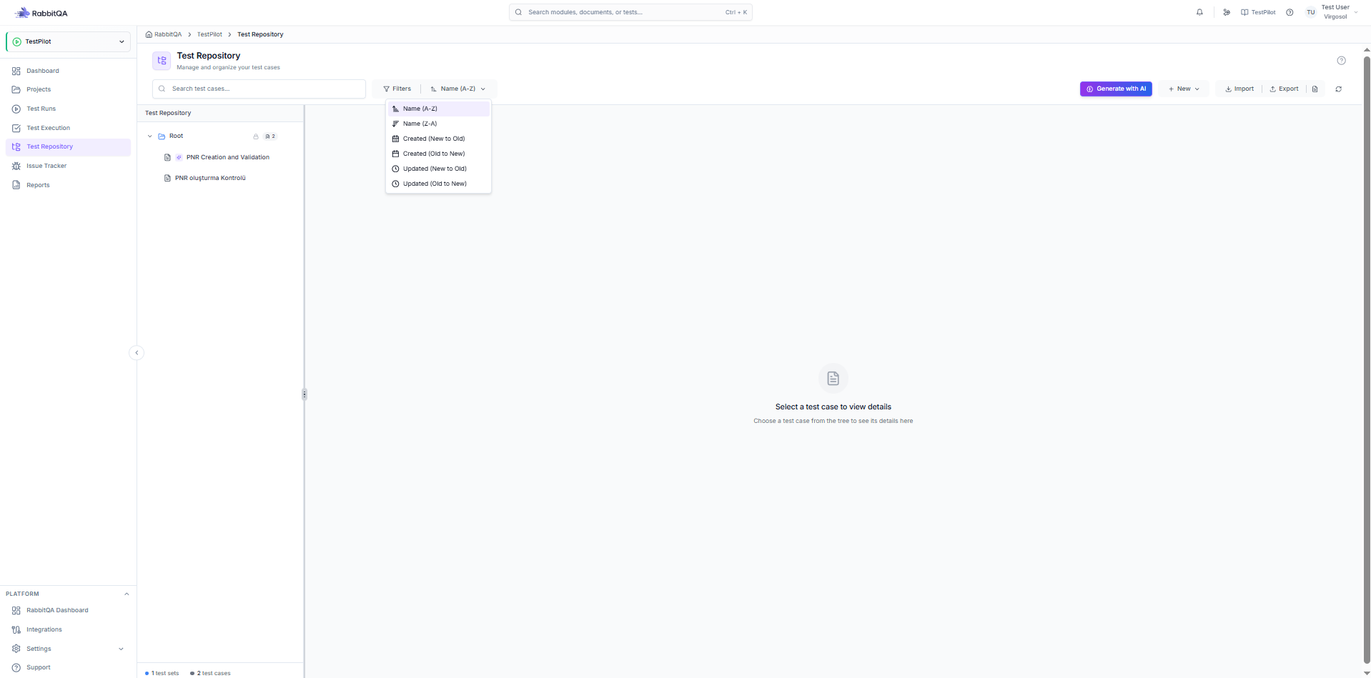This screenshot has height=678, width=1371.
Task: Open Reports in the sidebar
Action: tap(68, 185)
